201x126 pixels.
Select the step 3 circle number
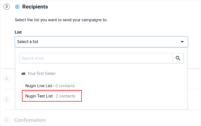pos(7,7)
